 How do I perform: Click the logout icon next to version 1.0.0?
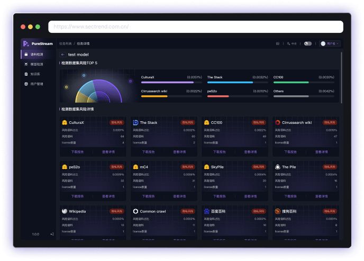[52, 233]
